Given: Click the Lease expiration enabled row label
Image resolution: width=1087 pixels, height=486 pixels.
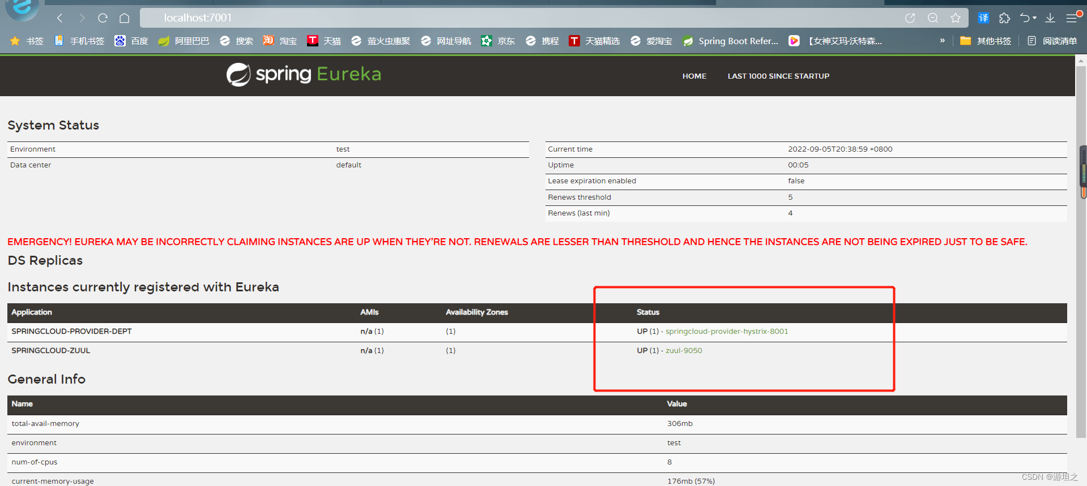Looking at the screenshot, I should pos(592,180).
